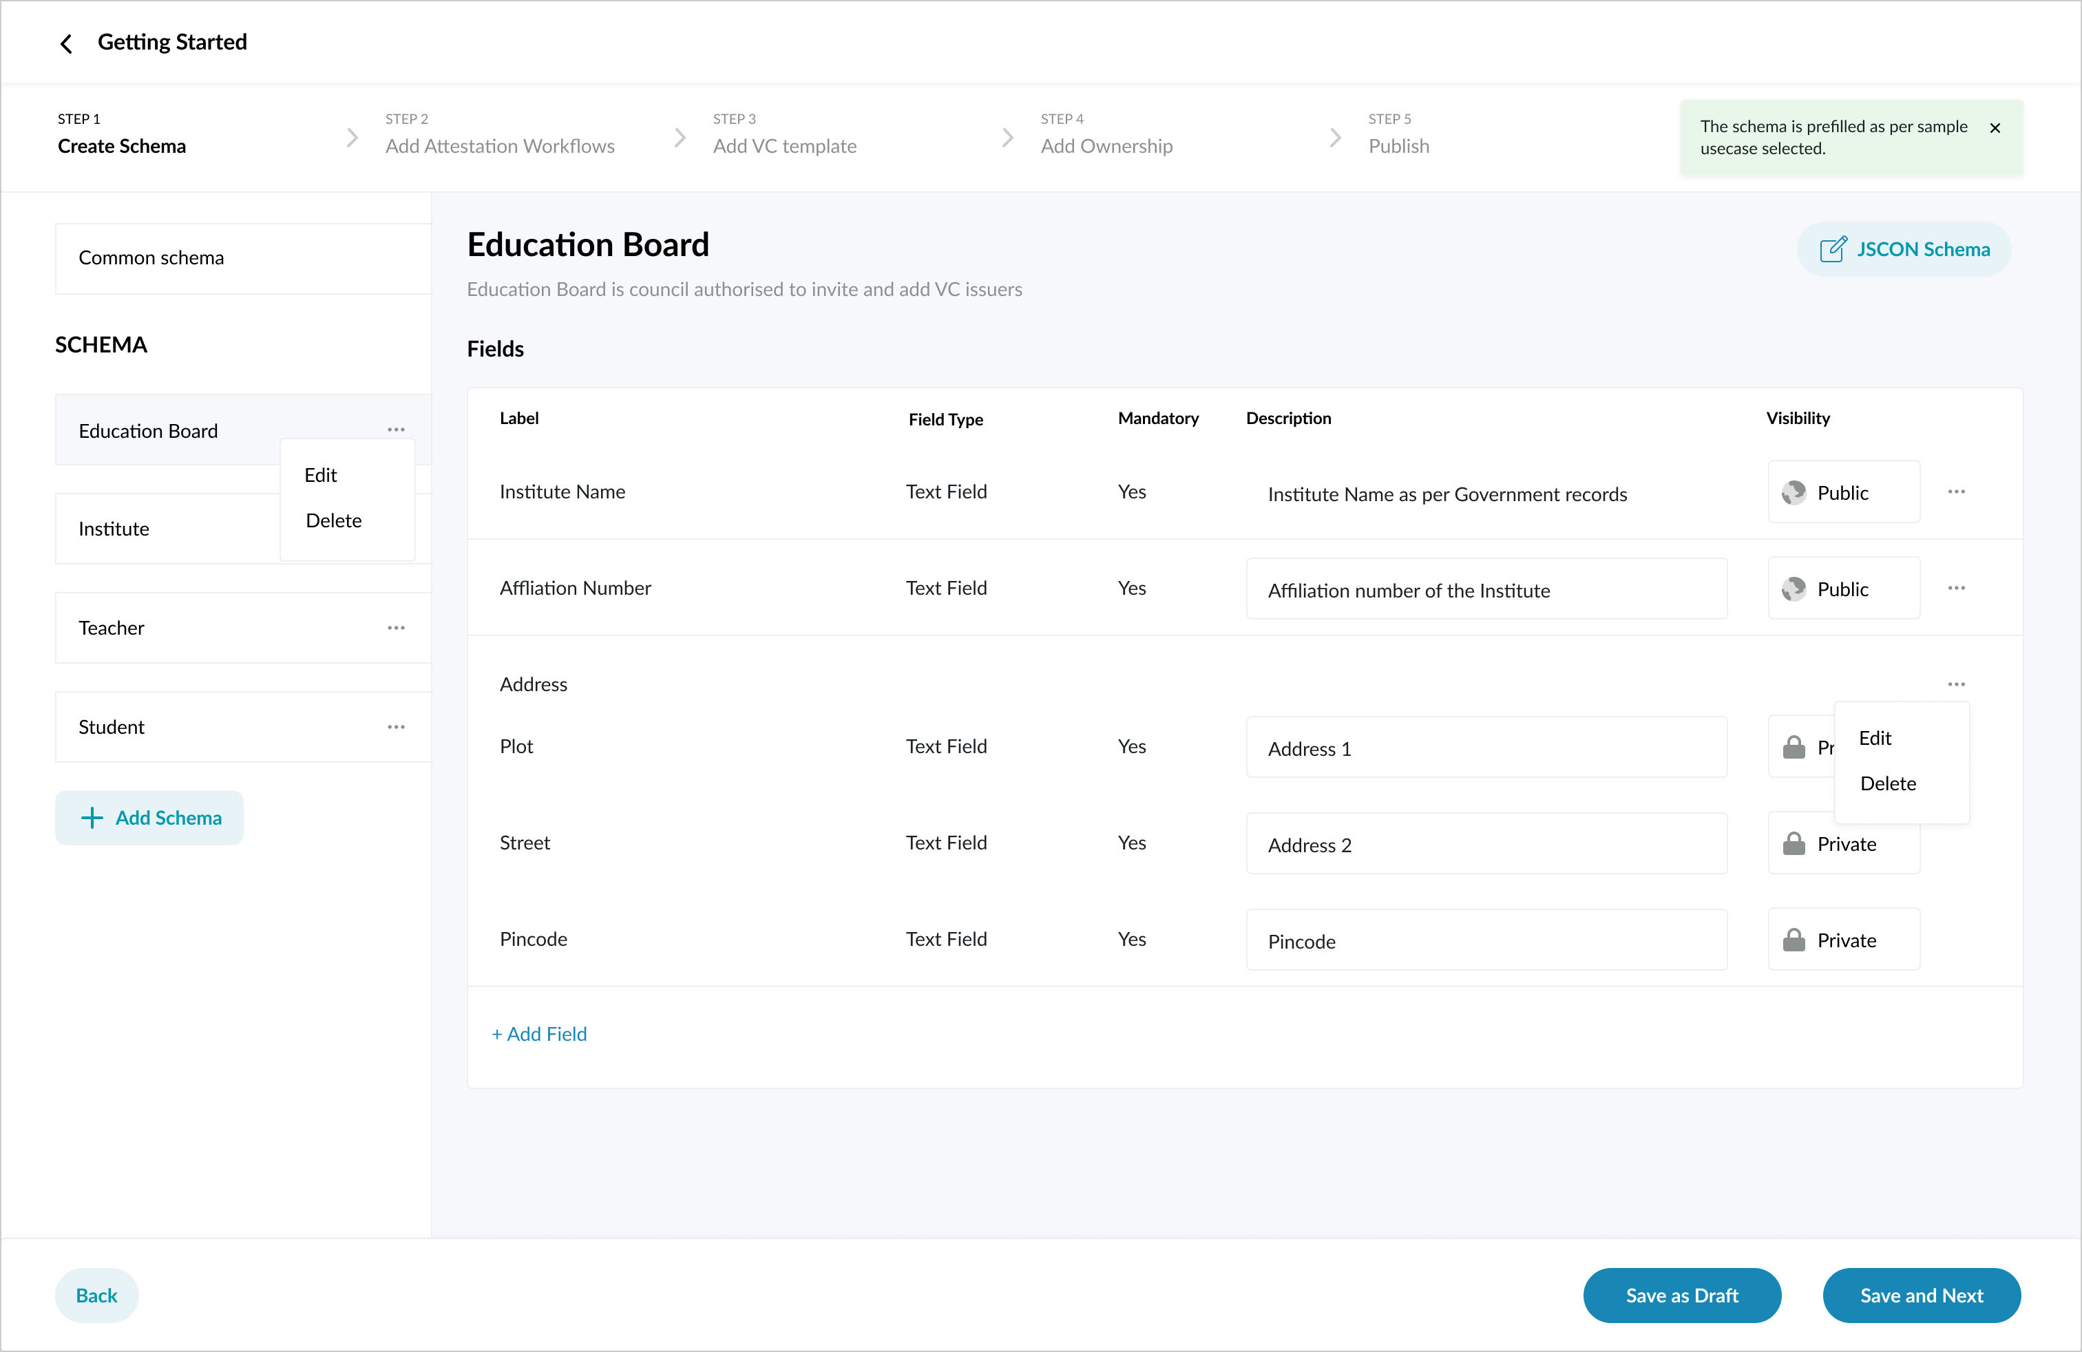The image size is (2082, 1352).
Task: Open options menu for Affiliation Number field
Action: pos(1956,588)
